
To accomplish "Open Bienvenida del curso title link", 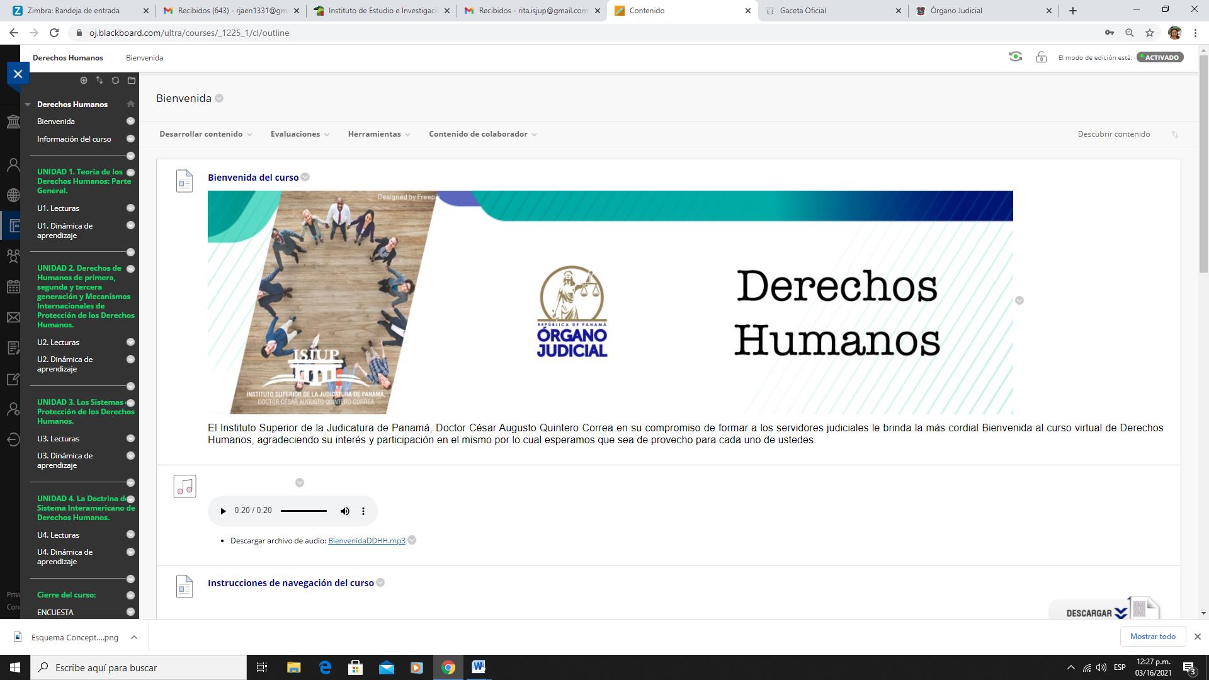I will [x=253, y=178].
